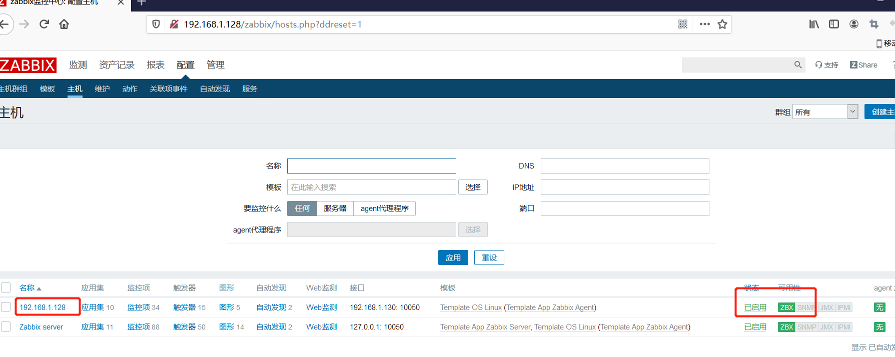Click ZBX availability badge for 192.168.1.128
Viewport: 895px width, 357px height.
point(786,307)
